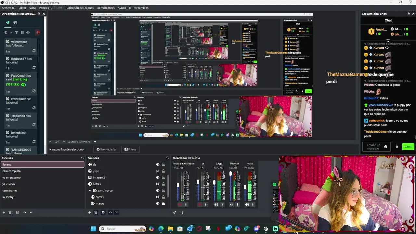Open preview zoom mode dropdown arrow
This screenshot has width=416, height=234.
coord(95,142)
